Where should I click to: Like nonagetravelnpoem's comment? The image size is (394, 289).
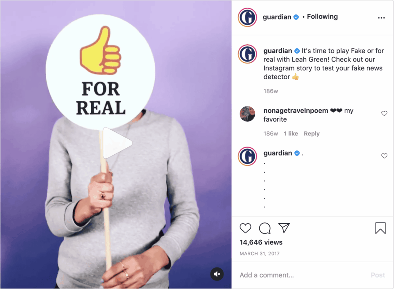(x=384, y=114)
